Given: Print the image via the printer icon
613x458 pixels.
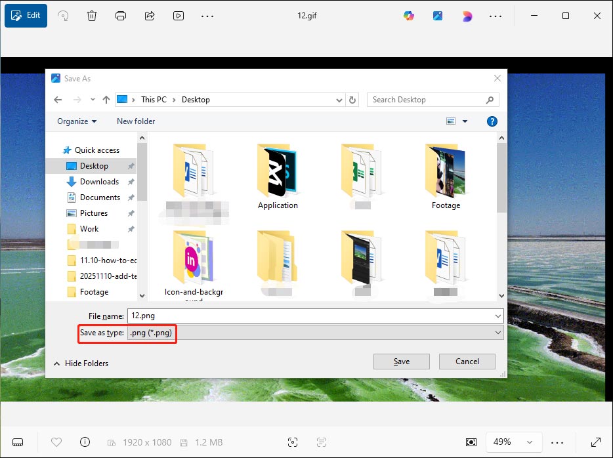Looking at the screenshot, I should 121,15.
